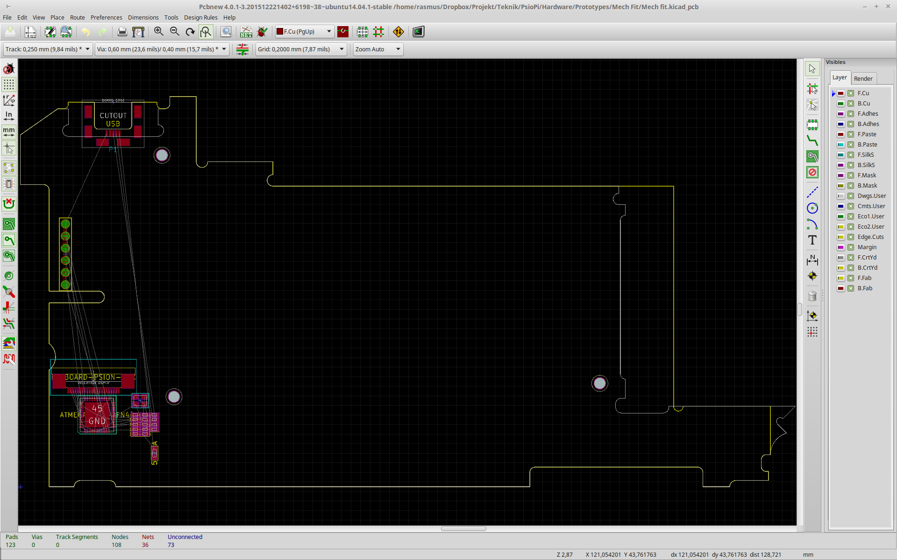897x560 pixels.
Task: Open the Preferences menu
Action: [106, 17]
